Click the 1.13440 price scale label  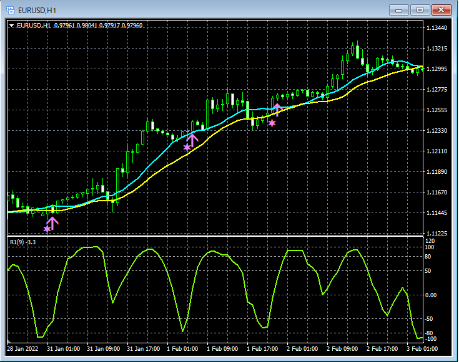coord(437,28)
